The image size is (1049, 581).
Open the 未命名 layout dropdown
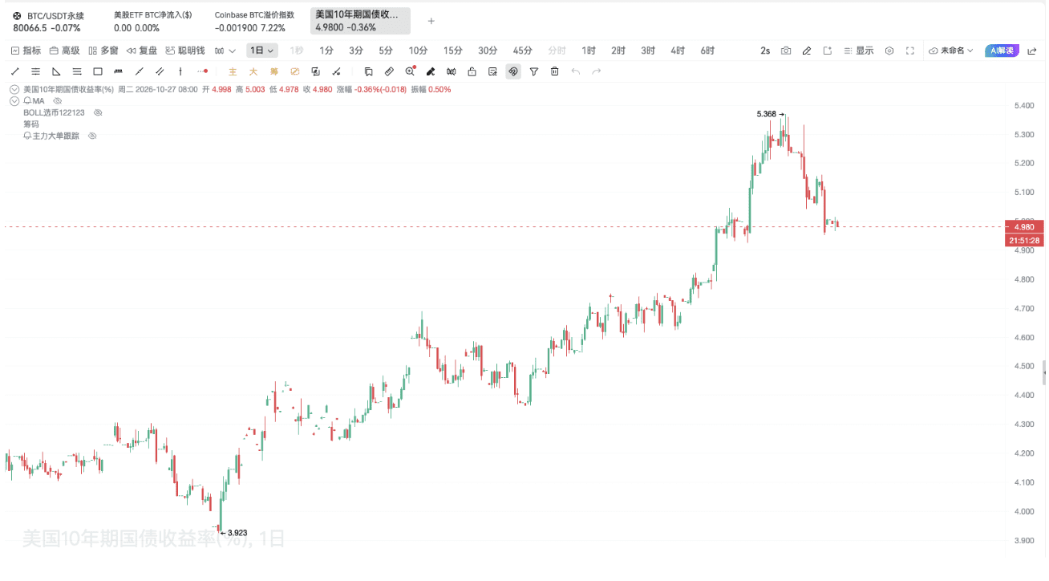[951, 51]
